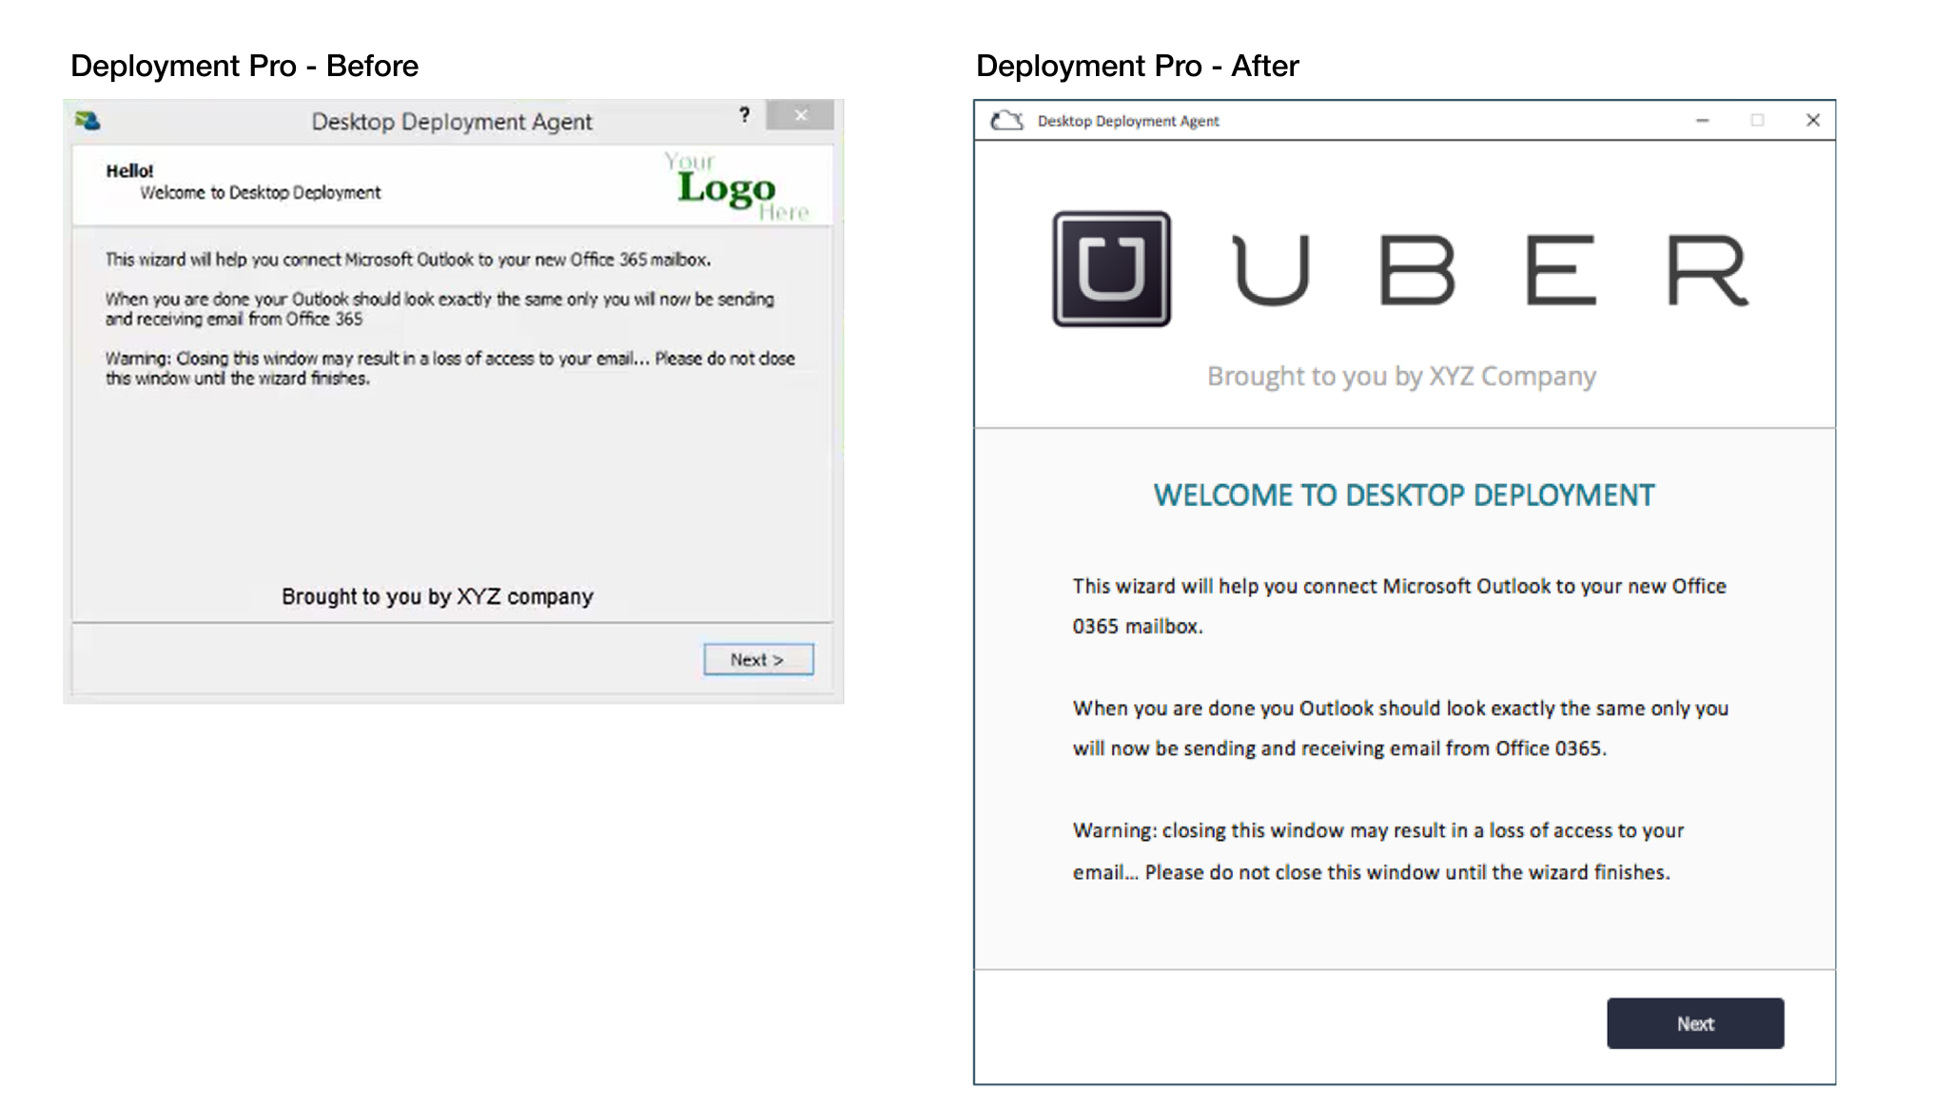The height and width of the screenshot is (1109, 1952).
Task: Click the app icon in Before window title bar
Action: [88, 121]
